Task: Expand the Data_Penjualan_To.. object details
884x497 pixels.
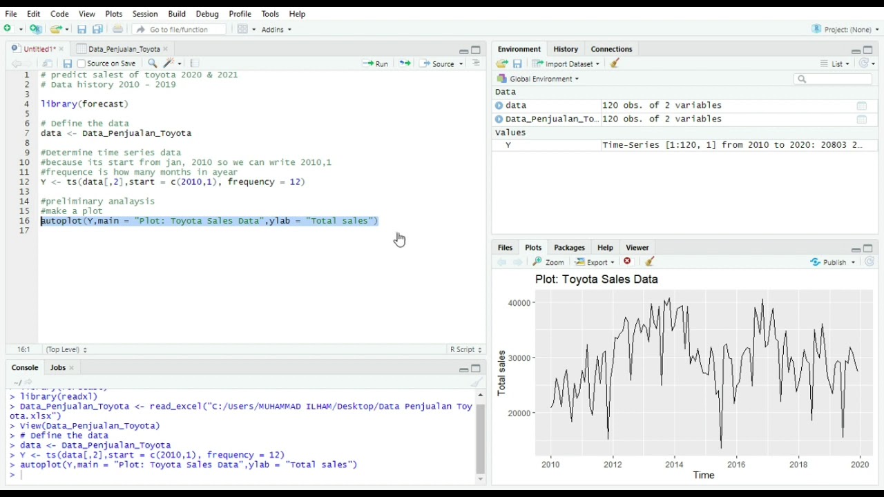Action: tap(499, 119)
